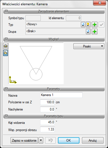Image resolution: width=108 pixels, height=148 pixels.
Task: Click the Id elementu field
Action: [x=74, y=18]
